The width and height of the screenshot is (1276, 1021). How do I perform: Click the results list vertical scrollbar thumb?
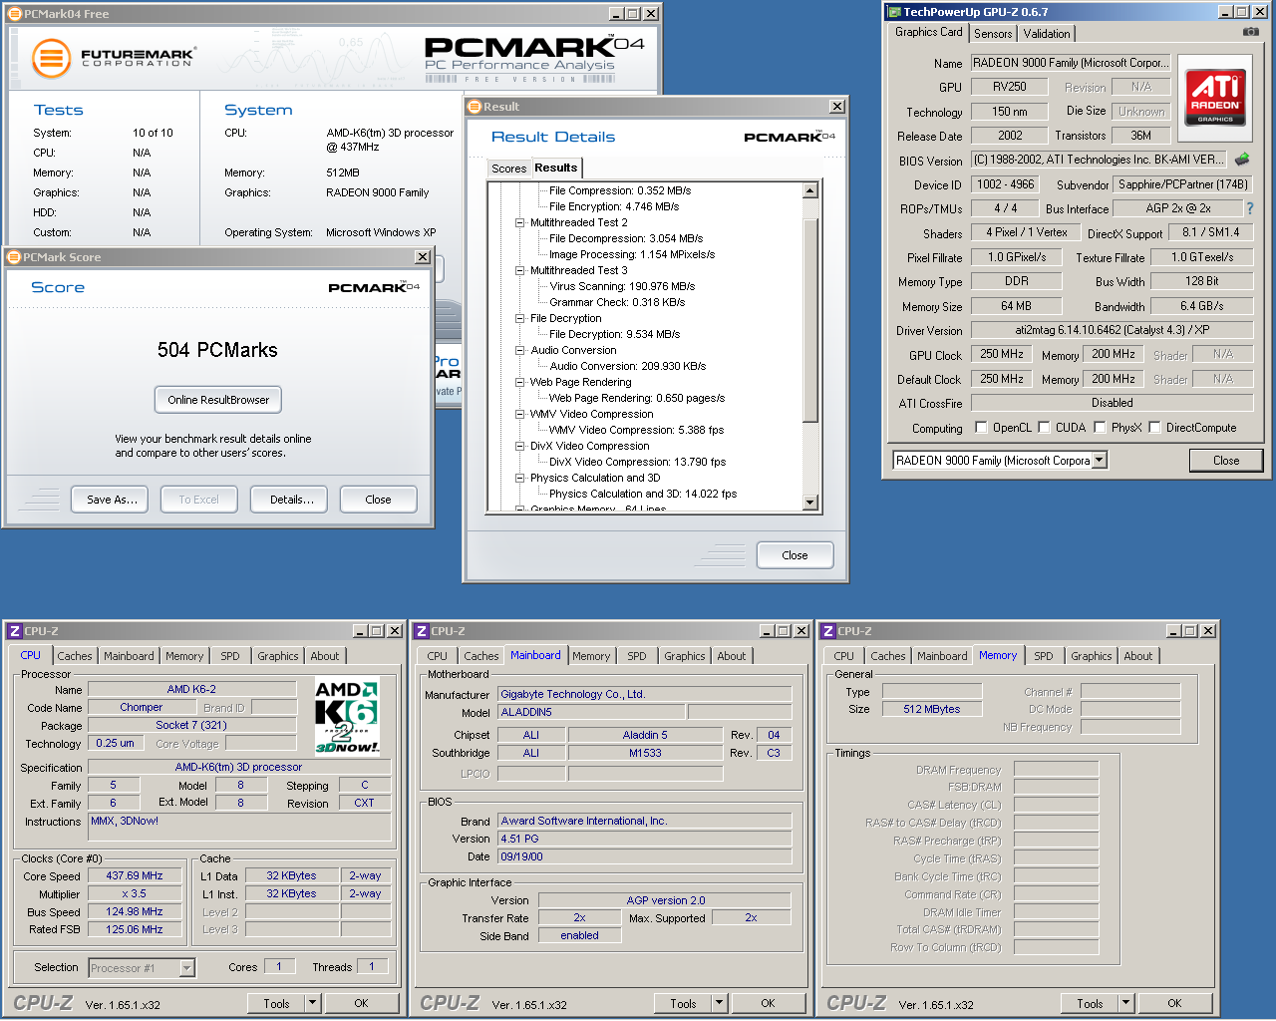pyautogui.click(x=809, y=321)
